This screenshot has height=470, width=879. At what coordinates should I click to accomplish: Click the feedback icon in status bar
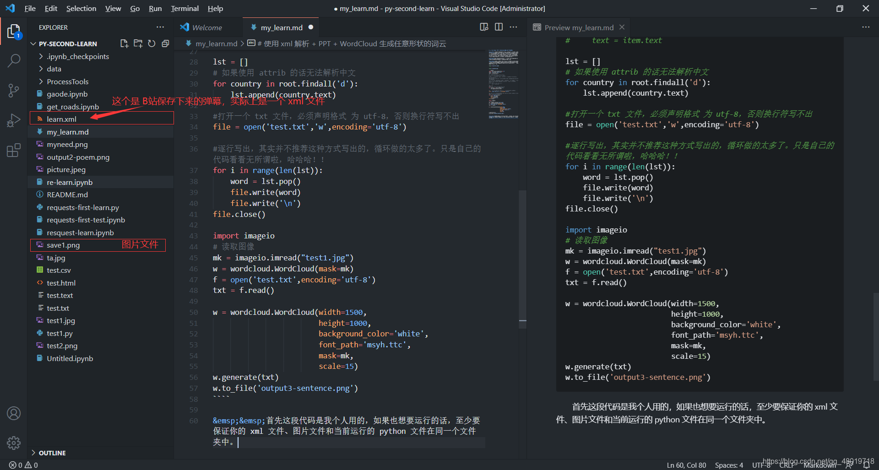[x=849, y=465]
